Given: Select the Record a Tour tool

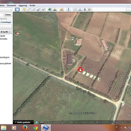Looking at the screenshot, I should (43, 10).
